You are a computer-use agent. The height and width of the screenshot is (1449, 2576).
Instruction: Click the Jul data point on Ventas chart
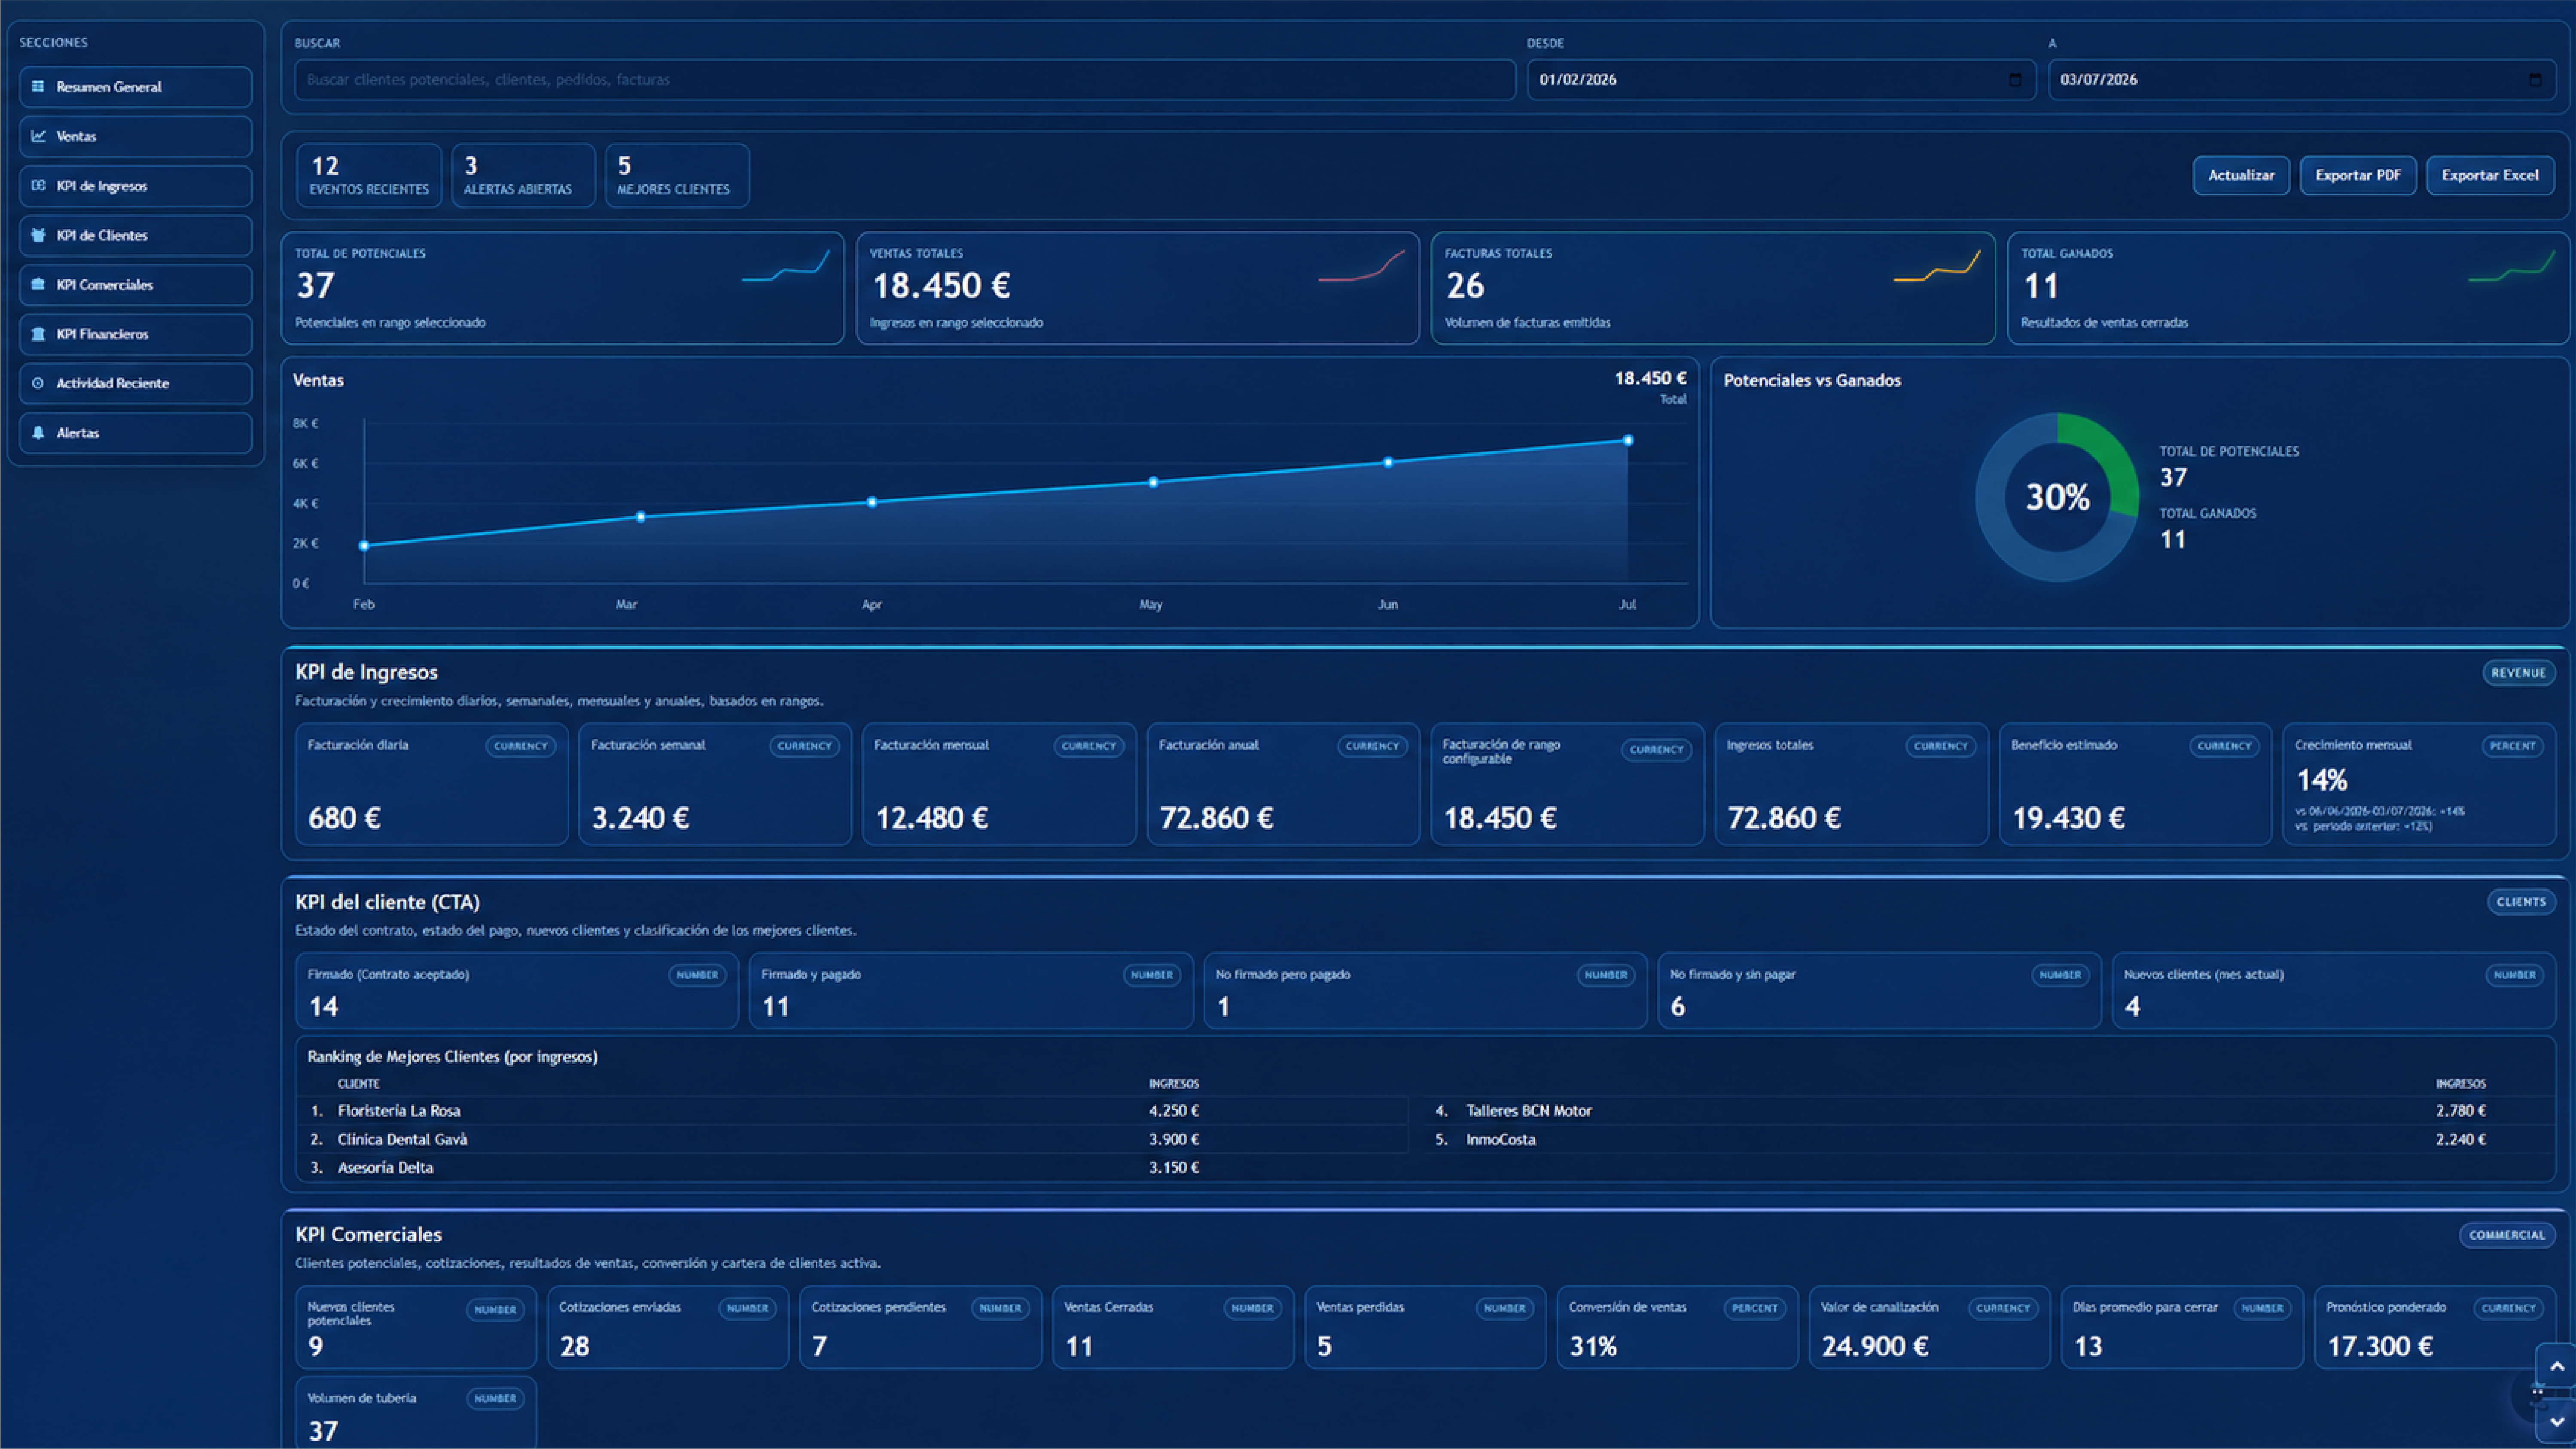[x=1628, y=440]
